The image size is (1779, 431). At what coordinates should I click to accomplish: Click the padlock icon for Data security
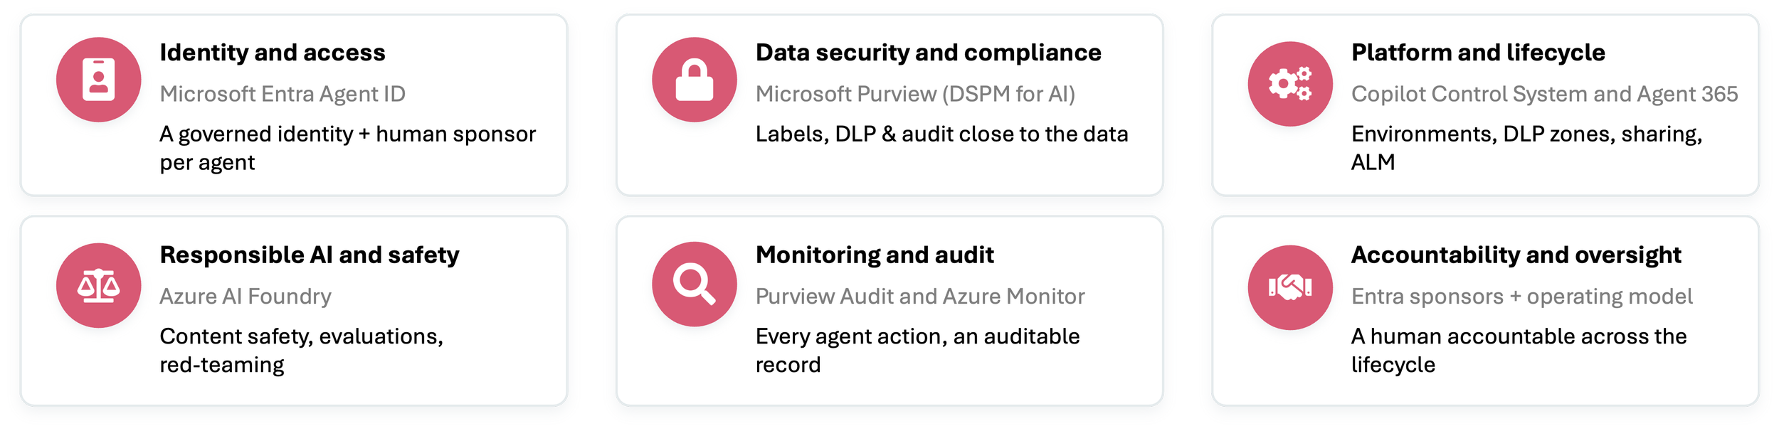point(694,80)
